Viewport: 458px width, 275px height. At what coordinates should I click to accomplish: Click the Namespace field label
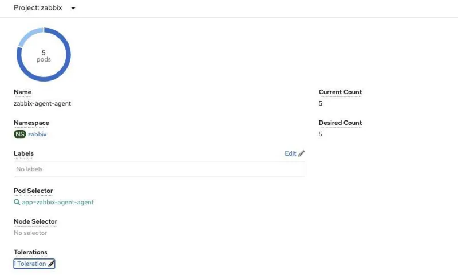click(x=31, y=123)
